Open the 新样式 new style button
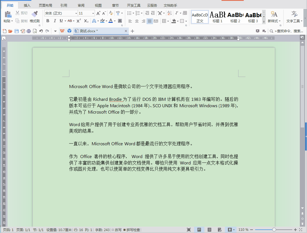 click(274, 17)
